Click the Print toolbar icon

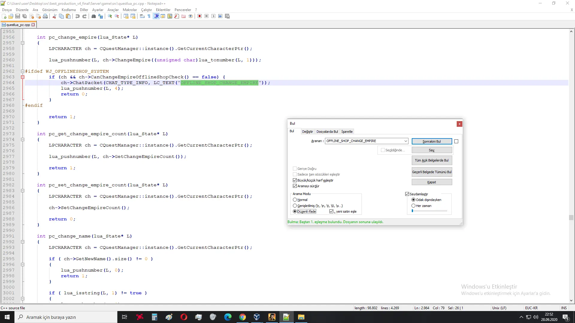pos(45,16)
